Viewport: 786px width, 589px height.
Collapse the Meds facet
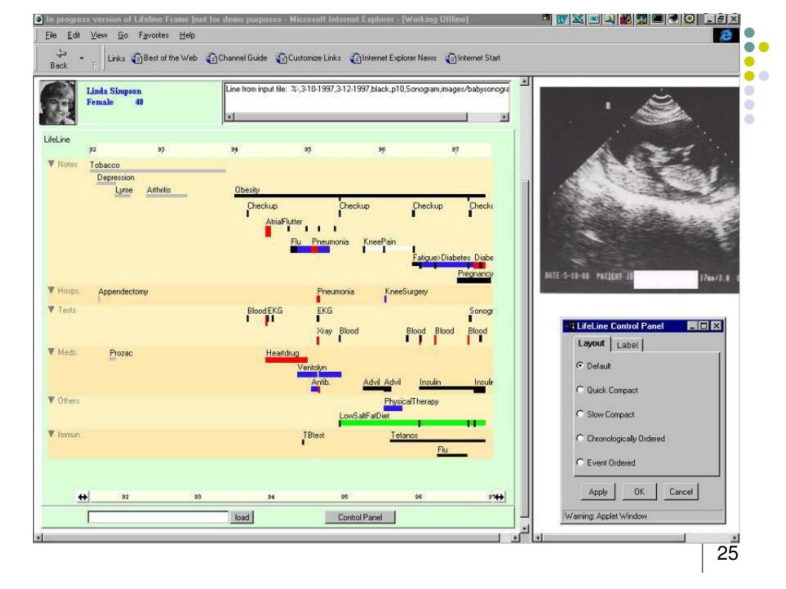pyautogui.click(x=51, y=351)
